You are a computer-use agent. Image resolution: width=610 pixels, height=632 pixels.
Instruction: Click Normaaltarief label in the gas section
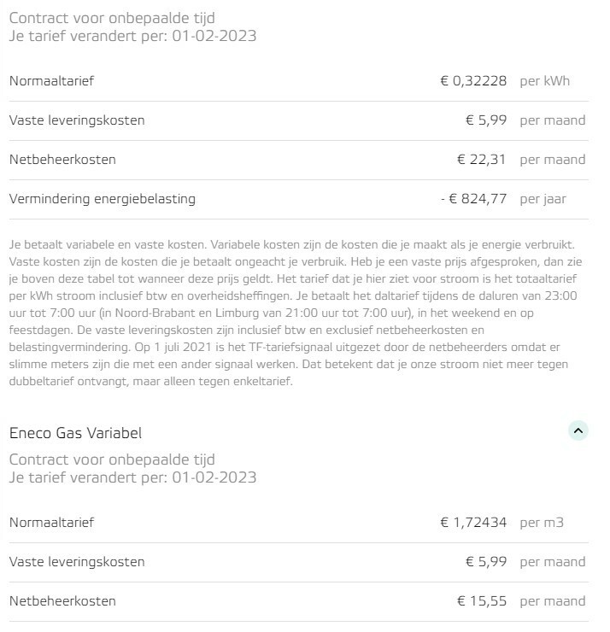(x=51, y=523)
